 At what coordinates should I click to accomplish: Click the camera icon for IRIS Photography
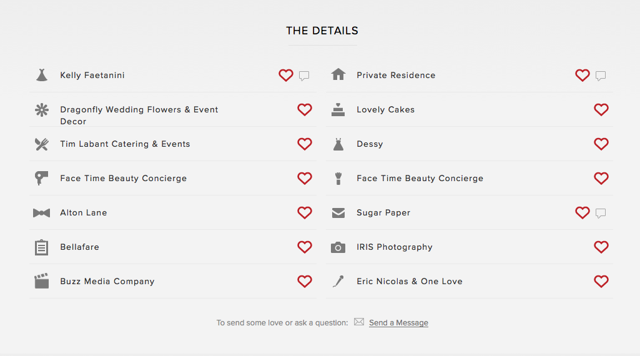[x=338, y=247]
